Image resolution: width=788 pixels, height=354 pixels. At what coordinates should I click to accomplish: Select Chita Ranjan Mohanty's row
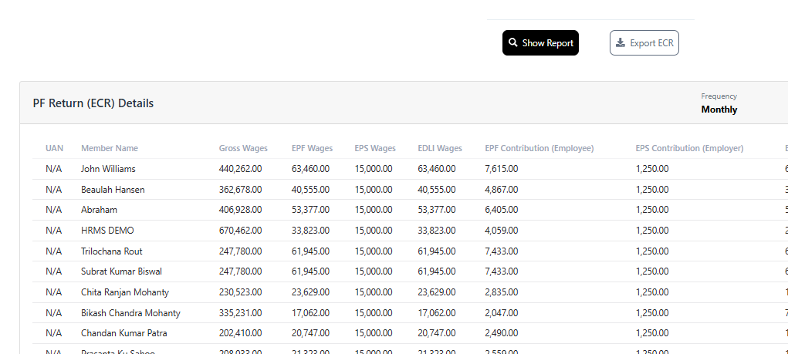point(125,292)
